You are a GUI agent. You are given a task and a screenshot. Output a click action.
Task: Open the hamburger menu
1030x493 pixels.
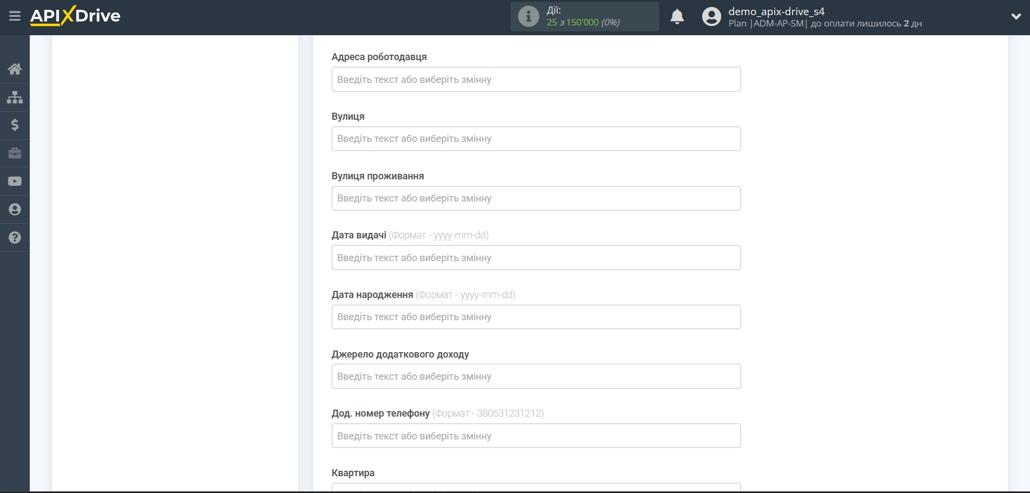tap(15, 16)
